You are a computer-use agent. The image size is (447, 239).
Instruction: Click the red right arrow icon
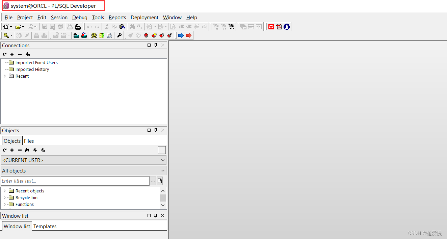[188, 35]
